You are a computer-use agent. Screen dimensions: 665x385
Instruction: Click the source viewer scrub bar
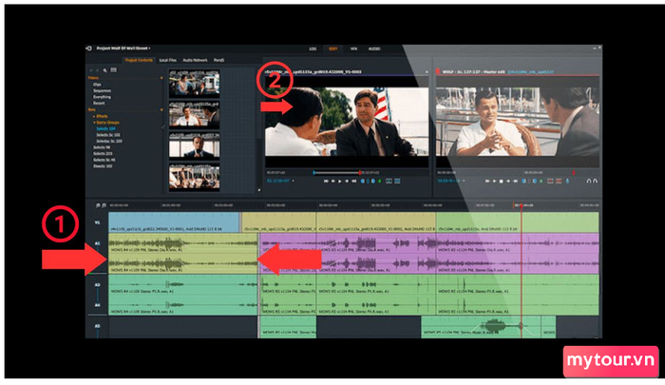pos(337,173)
